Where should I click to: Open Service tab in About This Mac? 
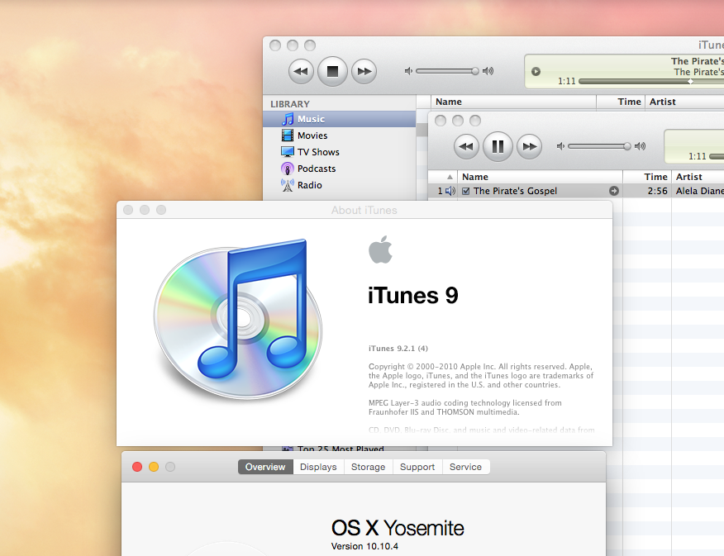(x=465, y=467)
